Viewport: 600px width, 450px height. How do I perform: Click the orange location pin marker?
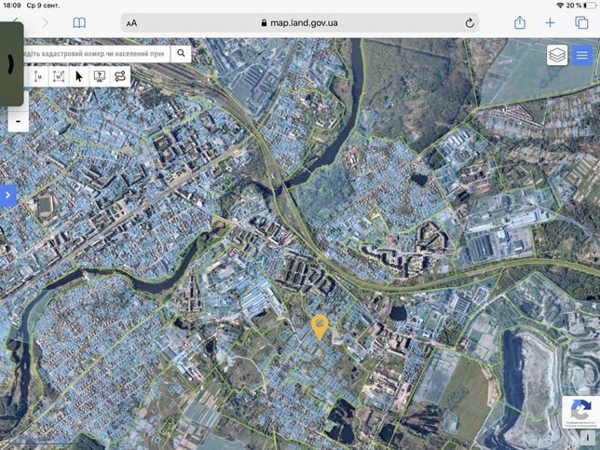pyautogui.click(x=320, y=327)
